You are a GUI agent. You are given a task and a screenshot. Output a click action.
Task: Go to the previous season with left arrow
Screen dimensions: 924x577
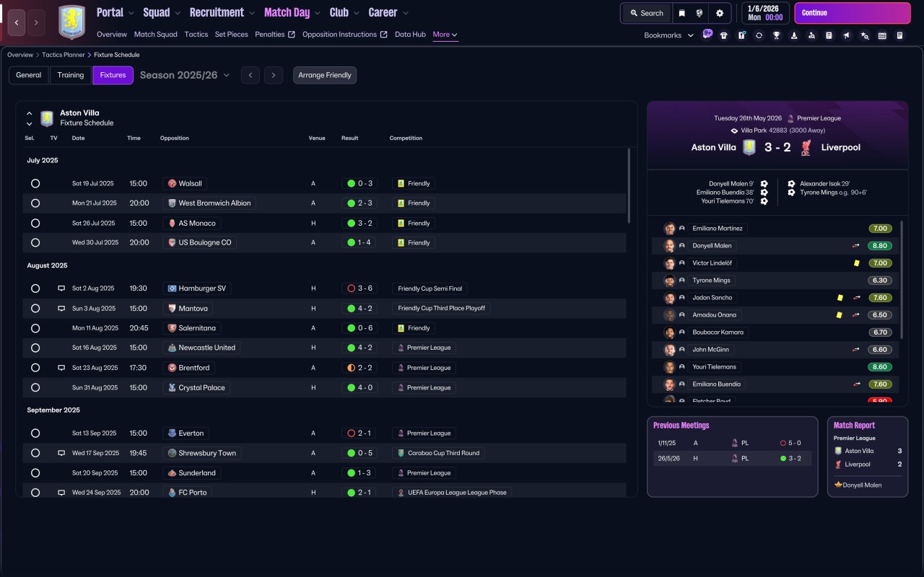click(x=250, y=75)
